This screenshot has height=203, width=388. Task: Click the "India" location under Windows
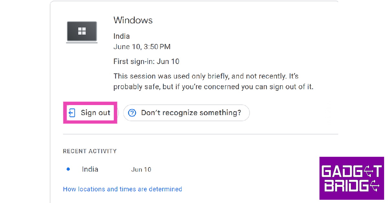pos(122,36)
